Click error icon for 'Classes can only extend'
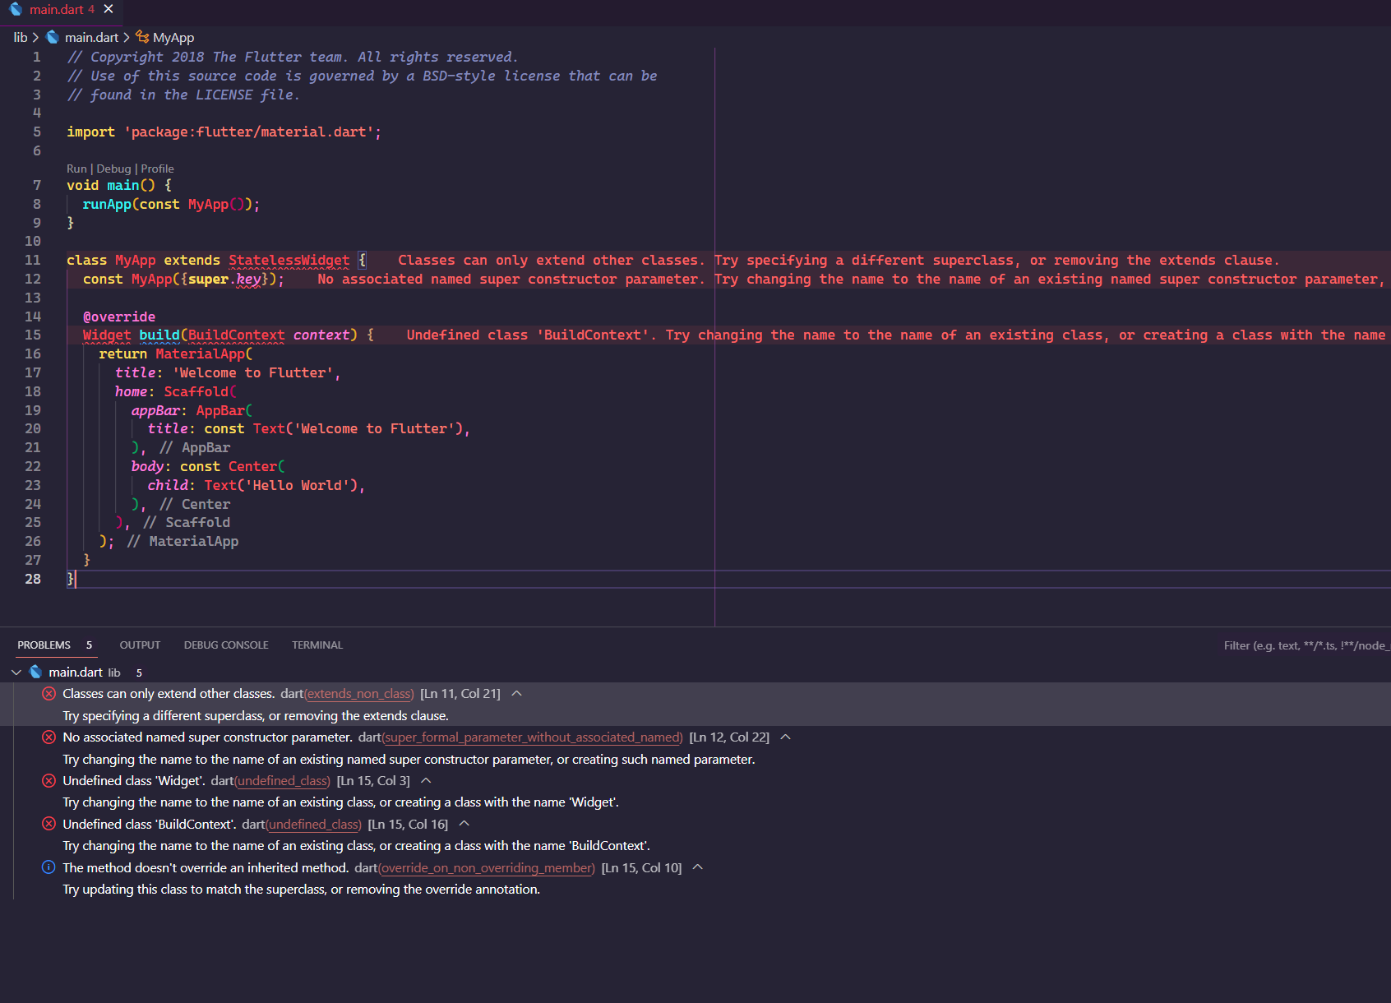 tap(49, 694)
